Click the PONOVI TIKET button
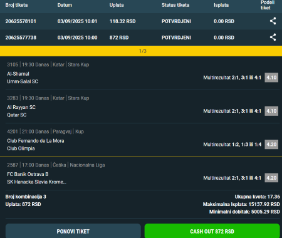This screenshot has width=282, height=238. pyautogui.click(x=73, y=231)
